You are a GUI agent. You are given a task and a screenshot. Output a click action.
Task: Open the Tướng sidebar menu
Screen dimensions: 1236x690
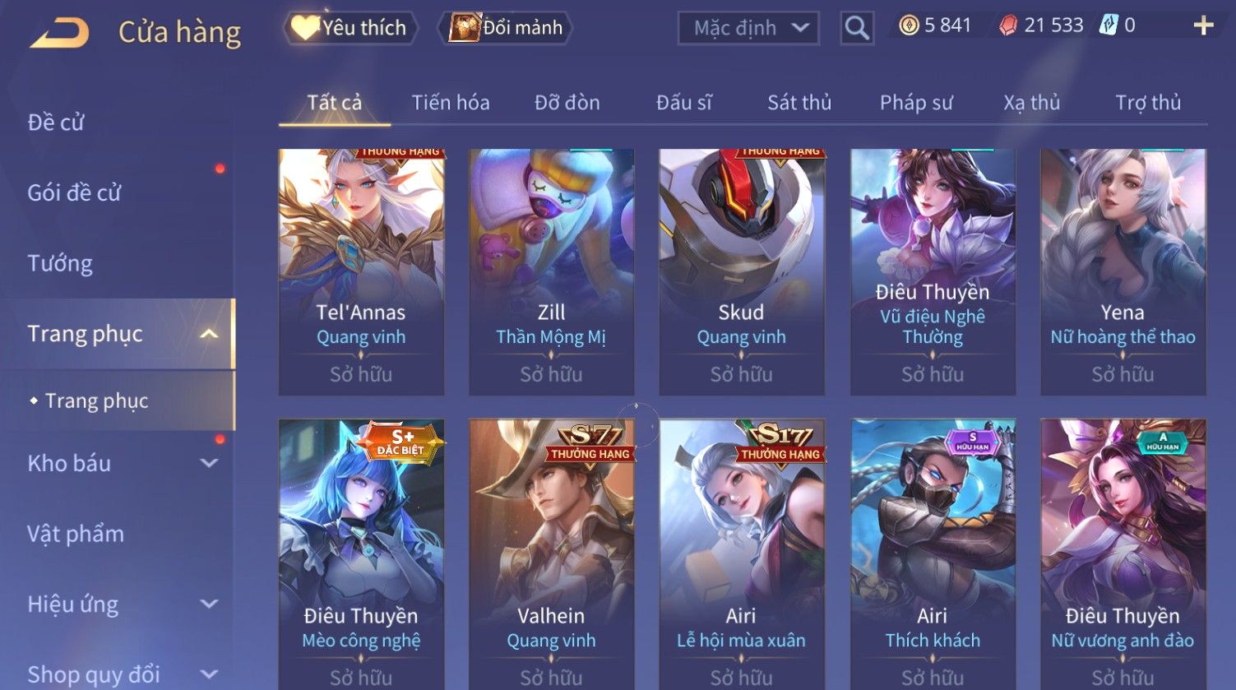coord(60,263)
